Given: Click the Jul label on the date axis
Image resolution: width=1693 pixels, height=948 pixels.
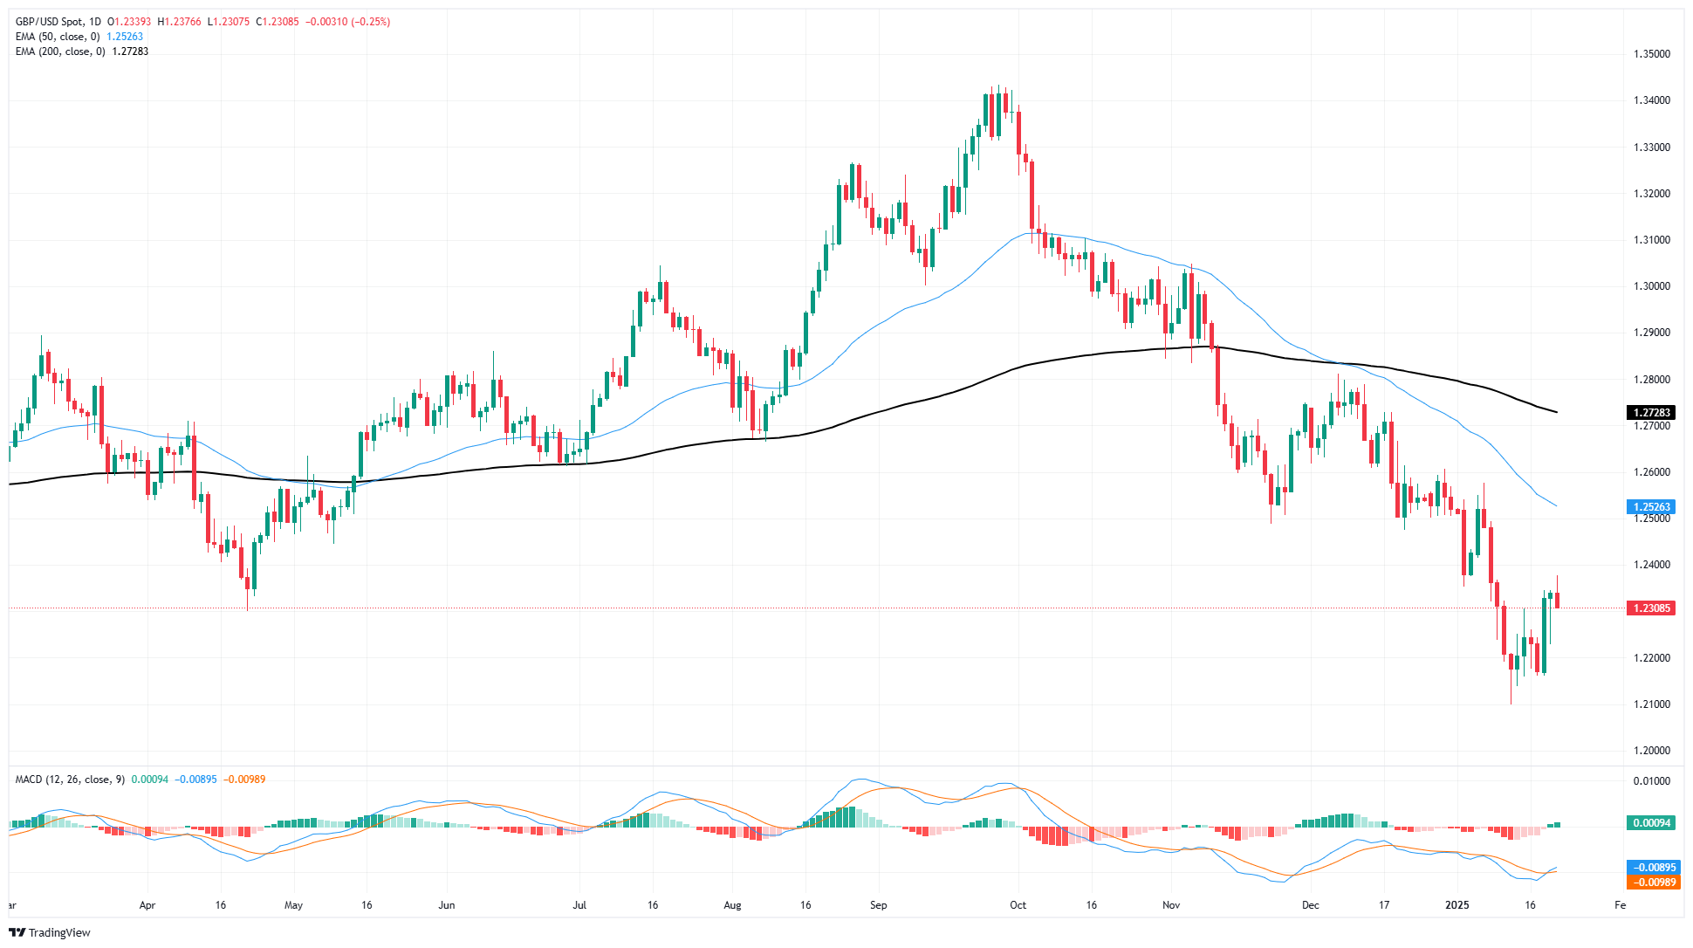Looking at the screenshot, I should (579, 905).
